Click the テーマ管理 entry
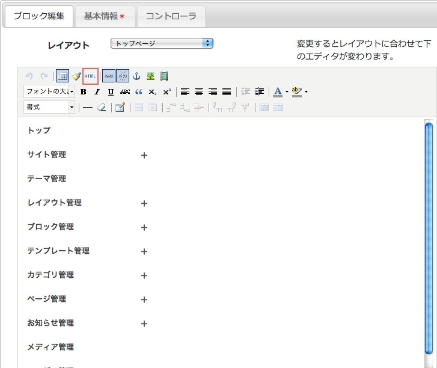437x368 pixels. coord(46,179)
